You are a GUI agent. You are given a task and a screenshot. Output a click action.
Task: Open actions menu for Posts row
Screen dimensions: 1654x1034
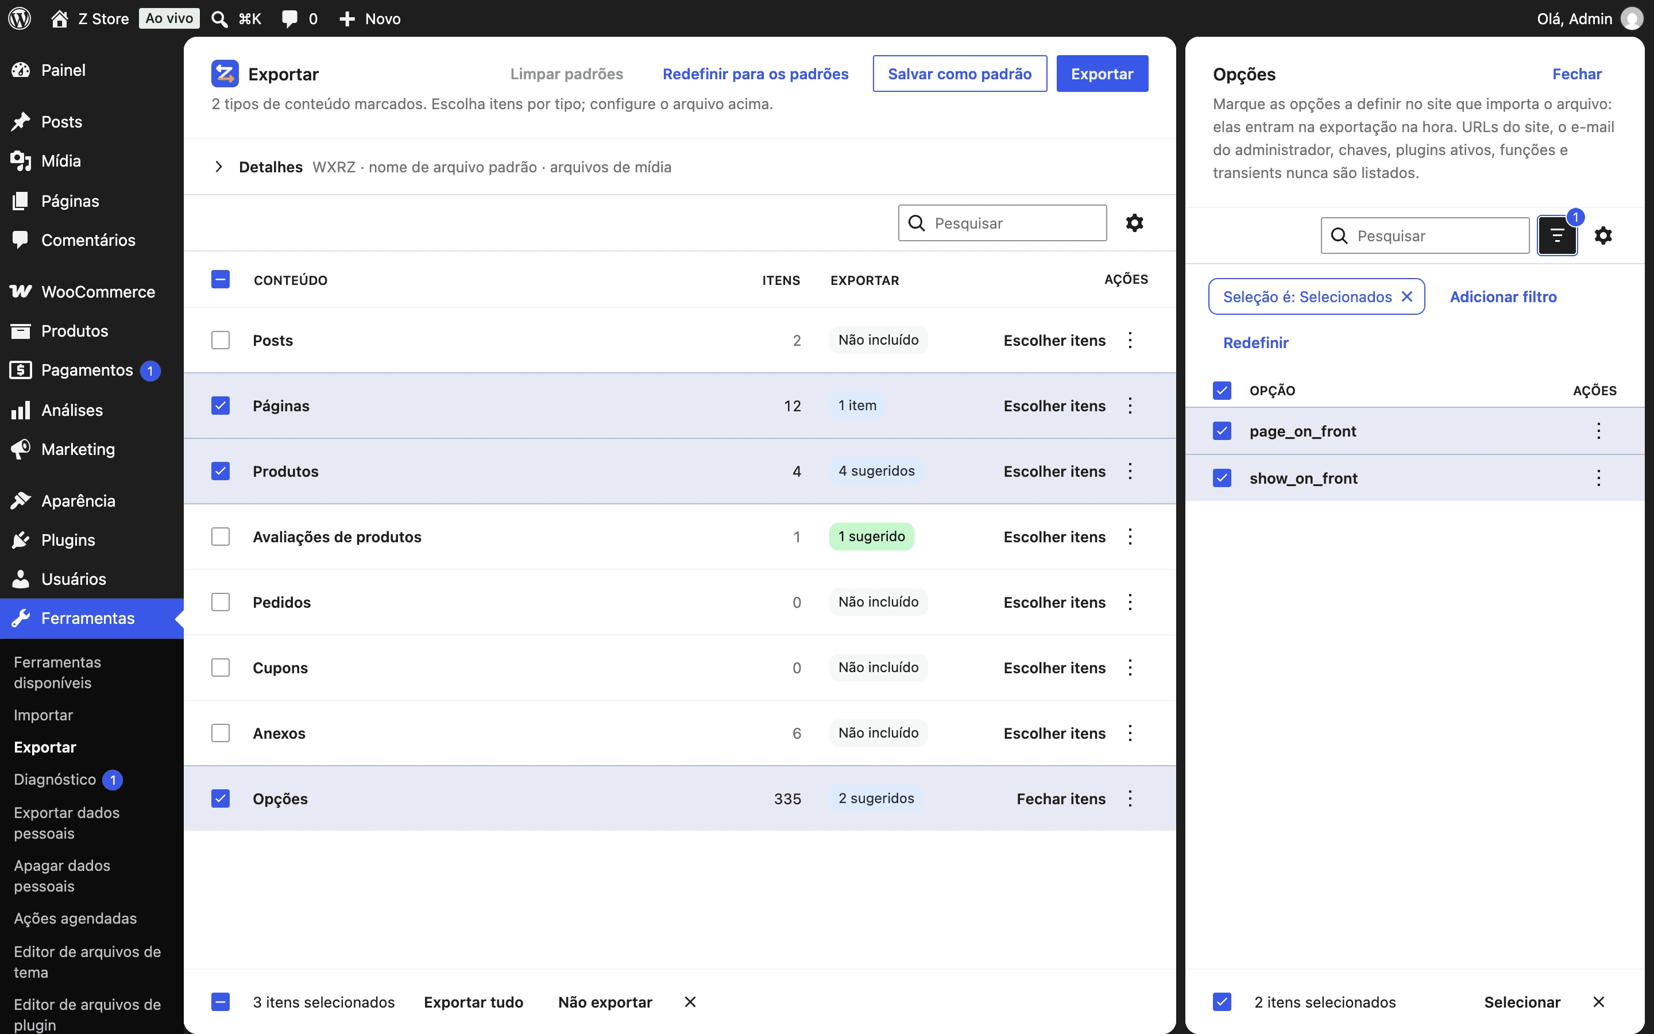[1130, 340]
